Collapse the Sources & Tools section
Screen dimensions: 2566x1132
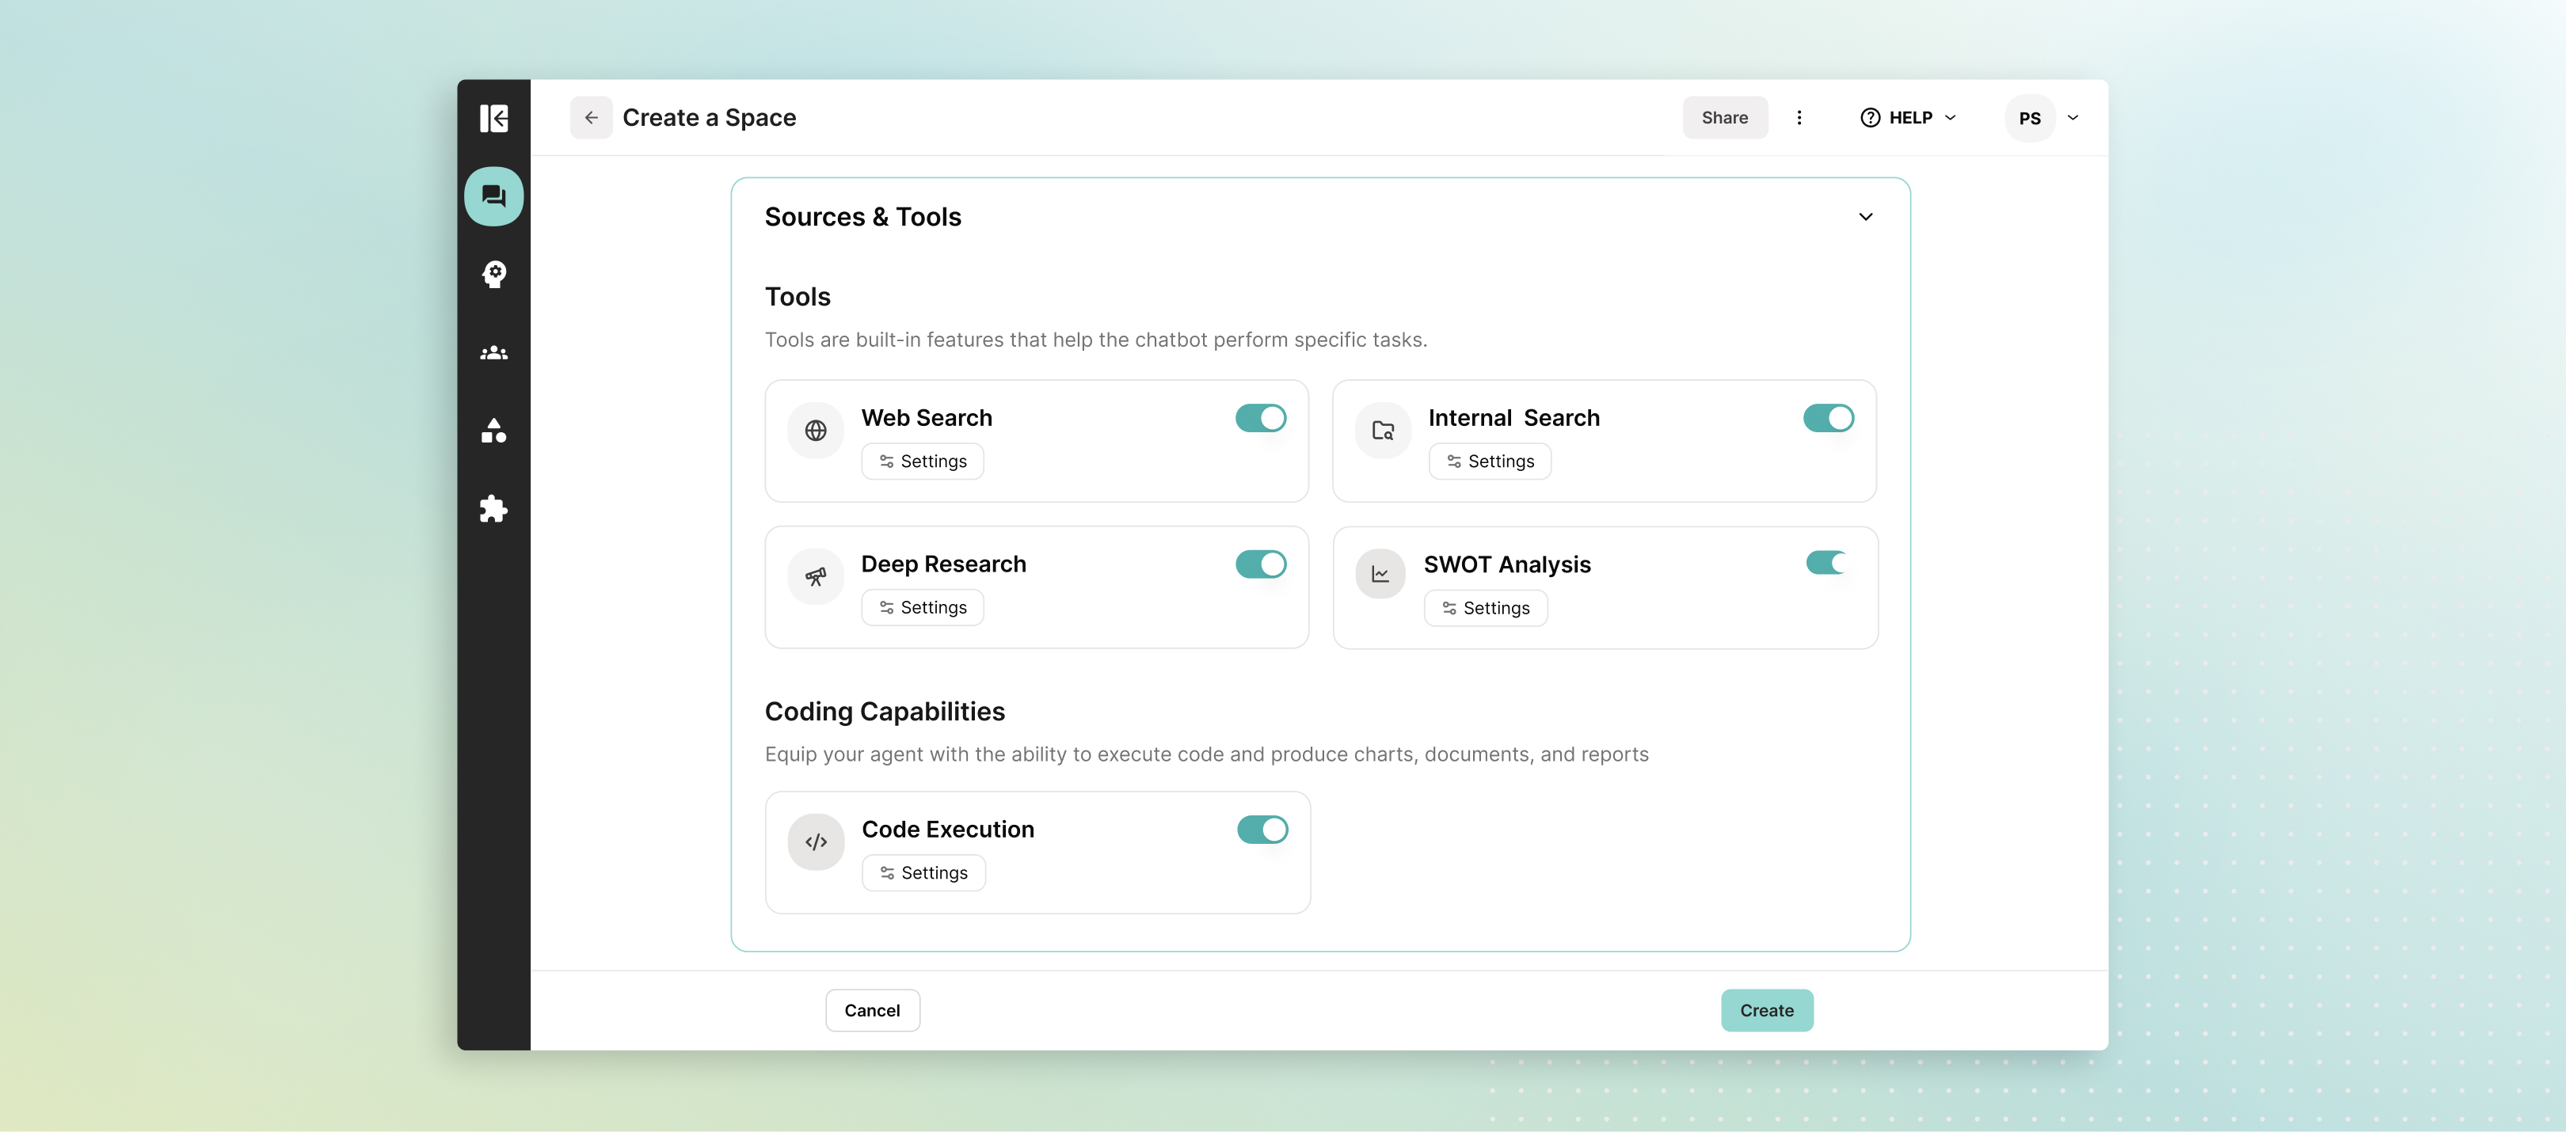[1865, 217]
